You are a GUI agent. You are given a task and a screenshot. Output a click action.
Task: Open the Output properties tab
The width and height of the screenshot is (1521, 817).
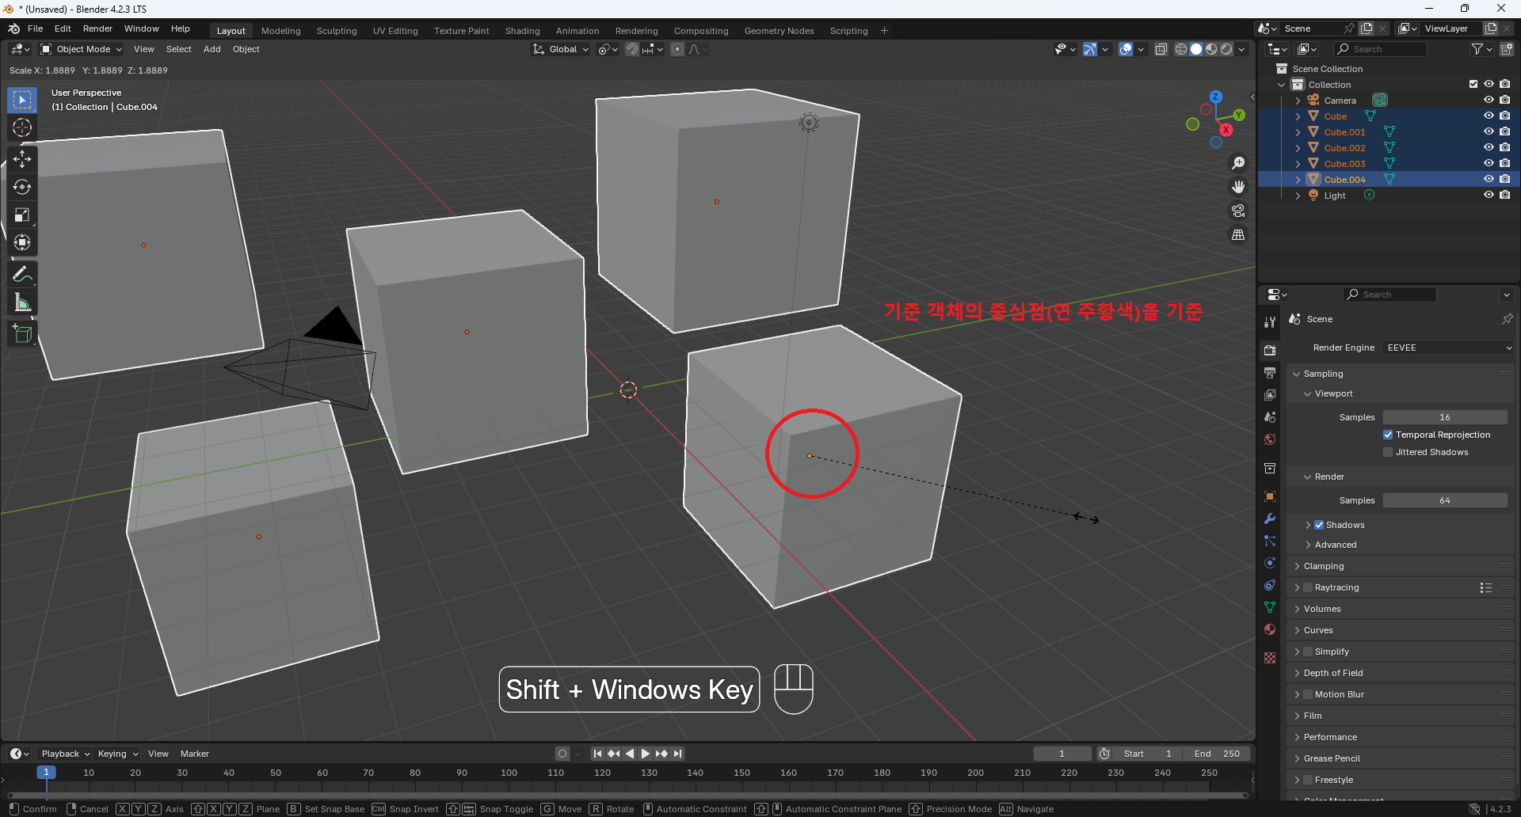[1270, 372]
